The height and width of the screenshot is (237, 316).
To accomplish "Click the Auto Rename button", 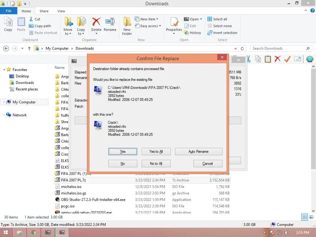I will (198, 152).
